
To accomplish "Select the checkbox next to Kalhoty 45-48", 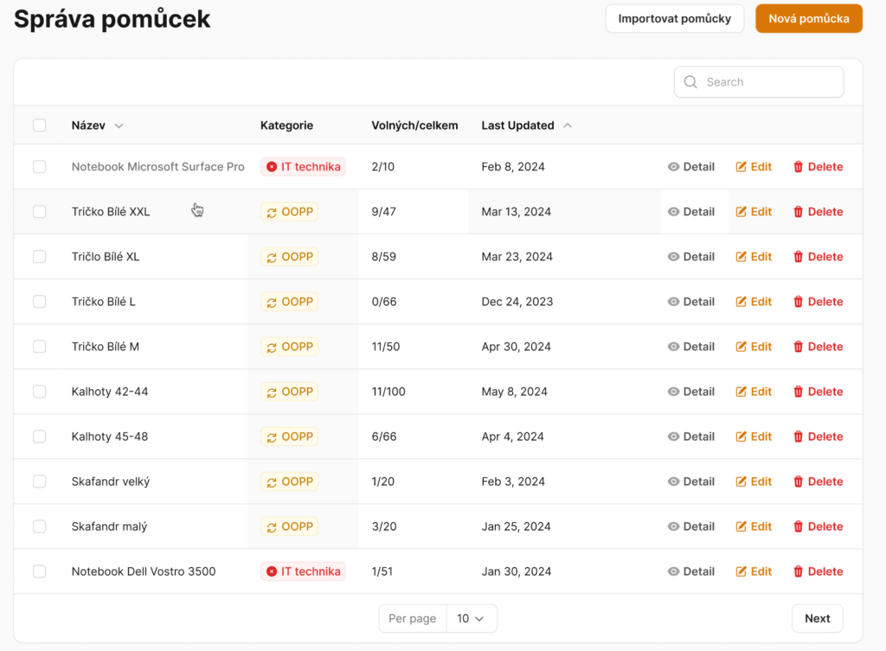I will pyautogui.click(x=40, y=437).
